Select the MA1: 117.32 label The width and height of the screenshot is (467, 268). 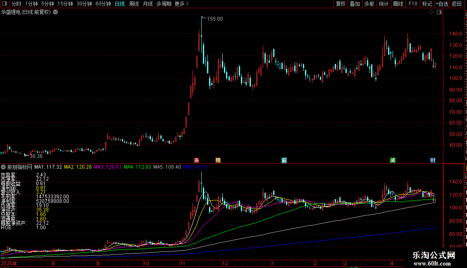click(48, 167)
